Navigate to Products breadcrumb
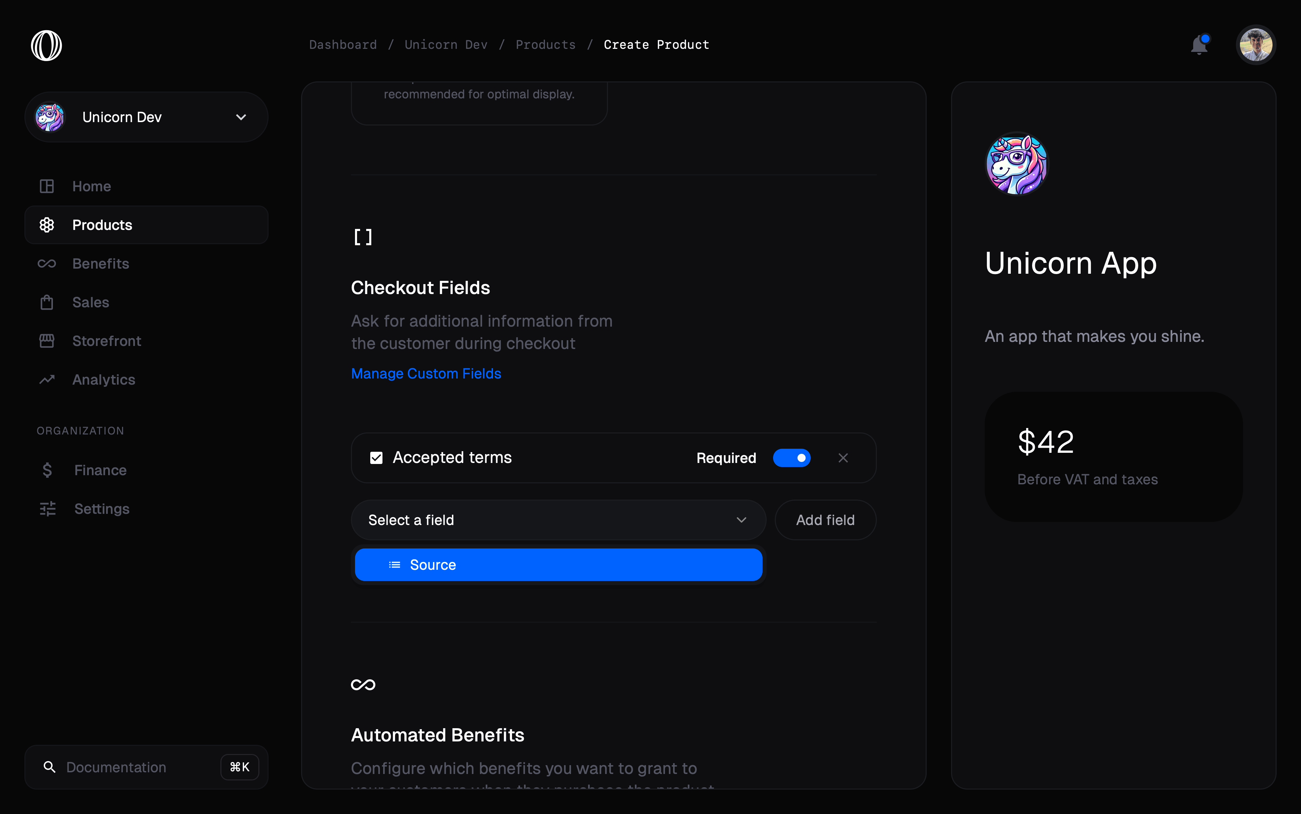Screen dimensions: 1301x814 (x=546, y=45)
